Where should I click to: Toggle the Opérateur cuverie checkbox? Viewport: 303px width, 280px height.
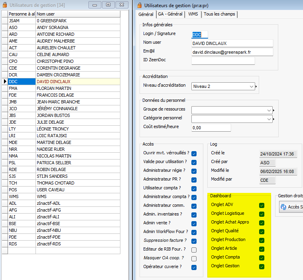coord(194,267)
